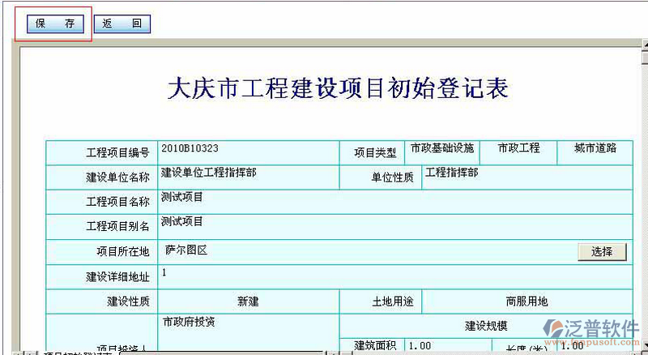
Task: Click the 土地用途 value 商服用地
Action: (x=526, y=302)
